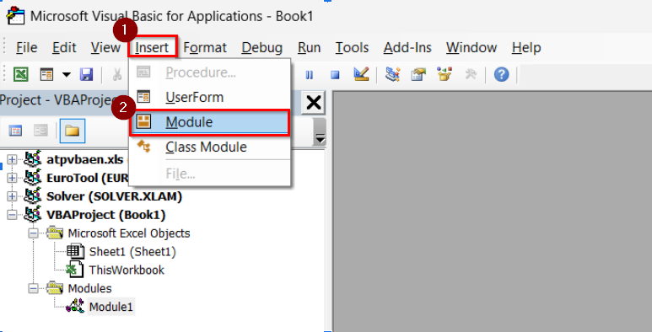Click the Reset stop square icon
This screenshot has height=332, width=652.
click(335, 75)
